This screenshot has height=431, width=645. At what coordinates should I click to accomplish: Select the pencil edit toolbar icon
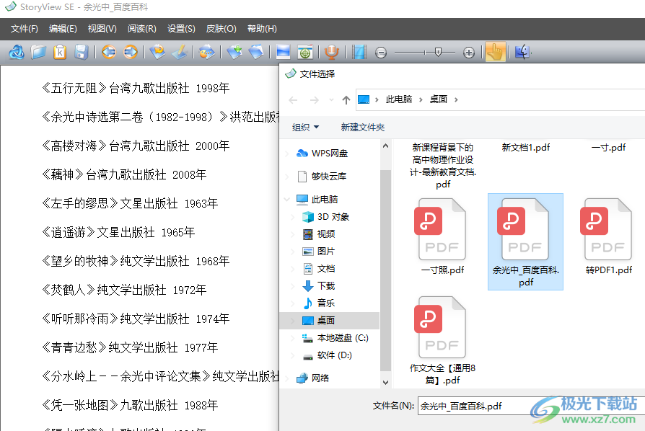point(180,52)
